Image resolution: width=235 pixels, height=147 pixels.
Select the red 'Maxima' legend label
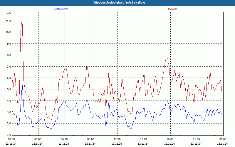[x=173, y=9]
